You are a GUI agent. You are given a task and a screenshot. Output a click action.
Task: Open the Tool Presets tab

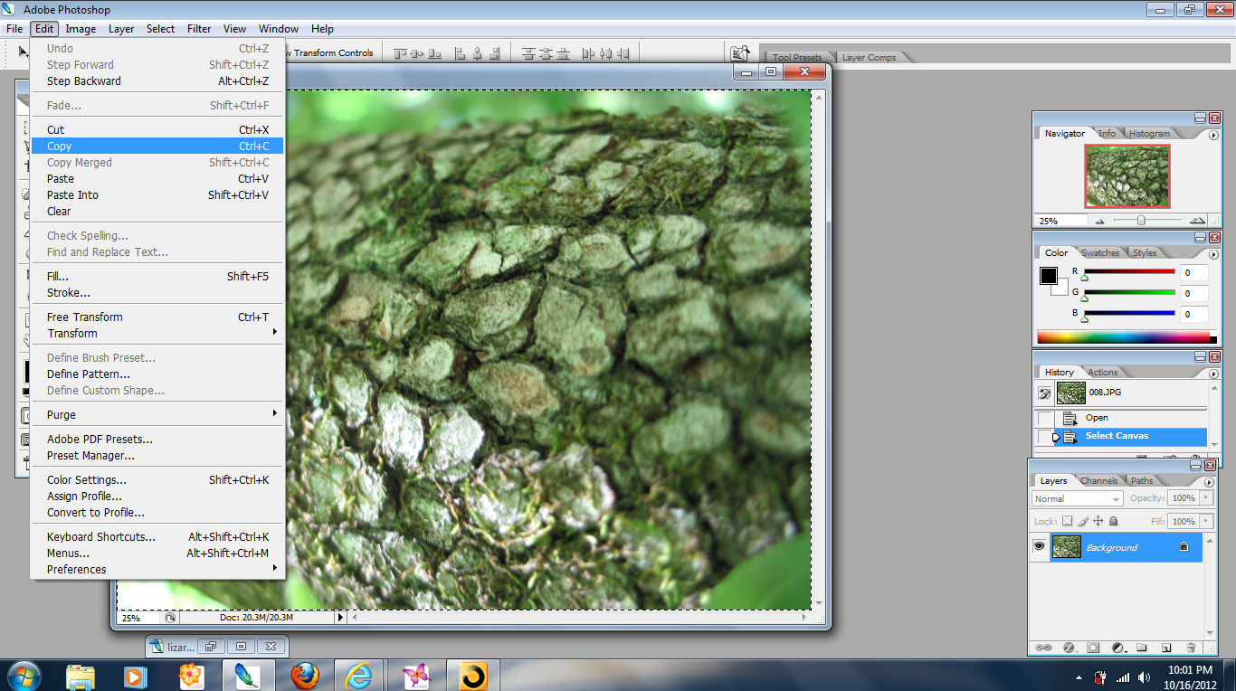point(797,57)
